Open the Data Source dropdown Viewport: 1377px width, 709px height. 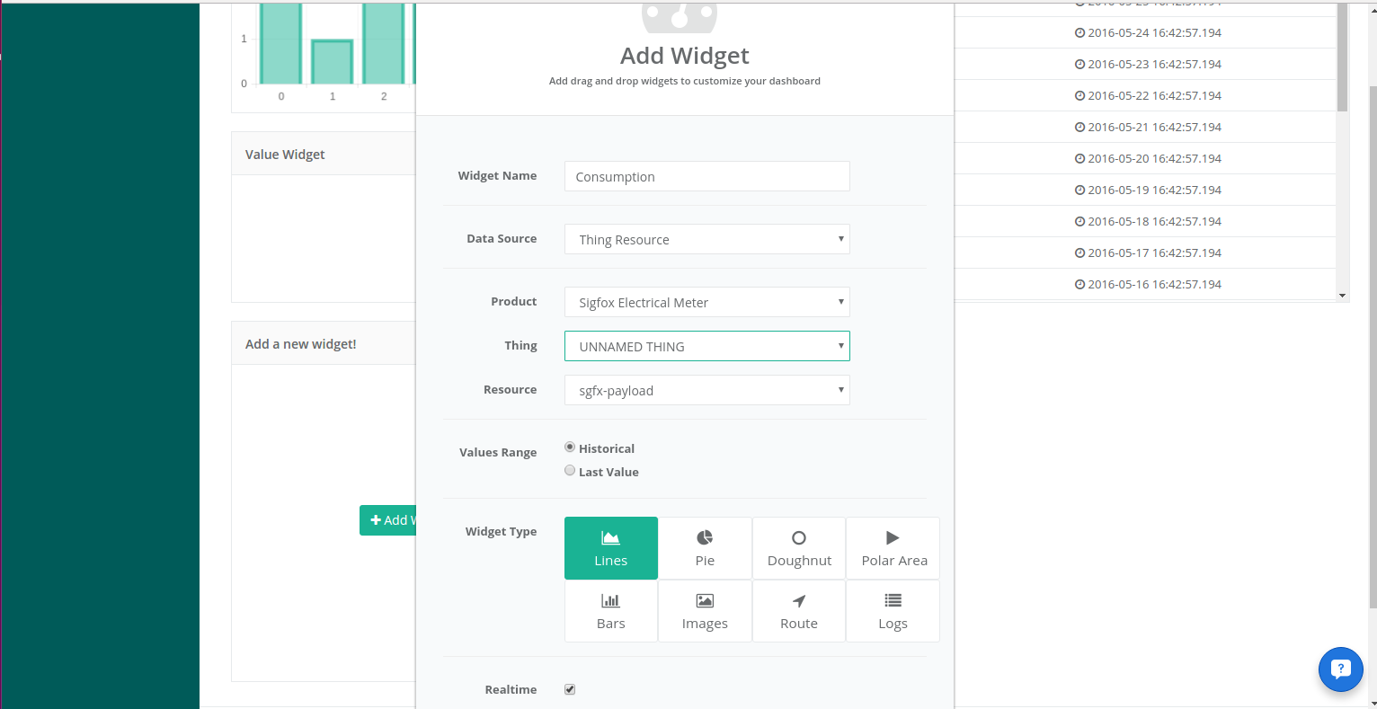707,239
